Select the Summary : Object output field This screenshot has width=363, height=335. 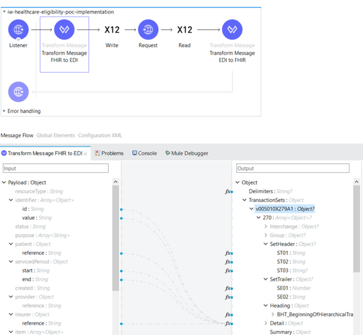click(x=290, y=332)
